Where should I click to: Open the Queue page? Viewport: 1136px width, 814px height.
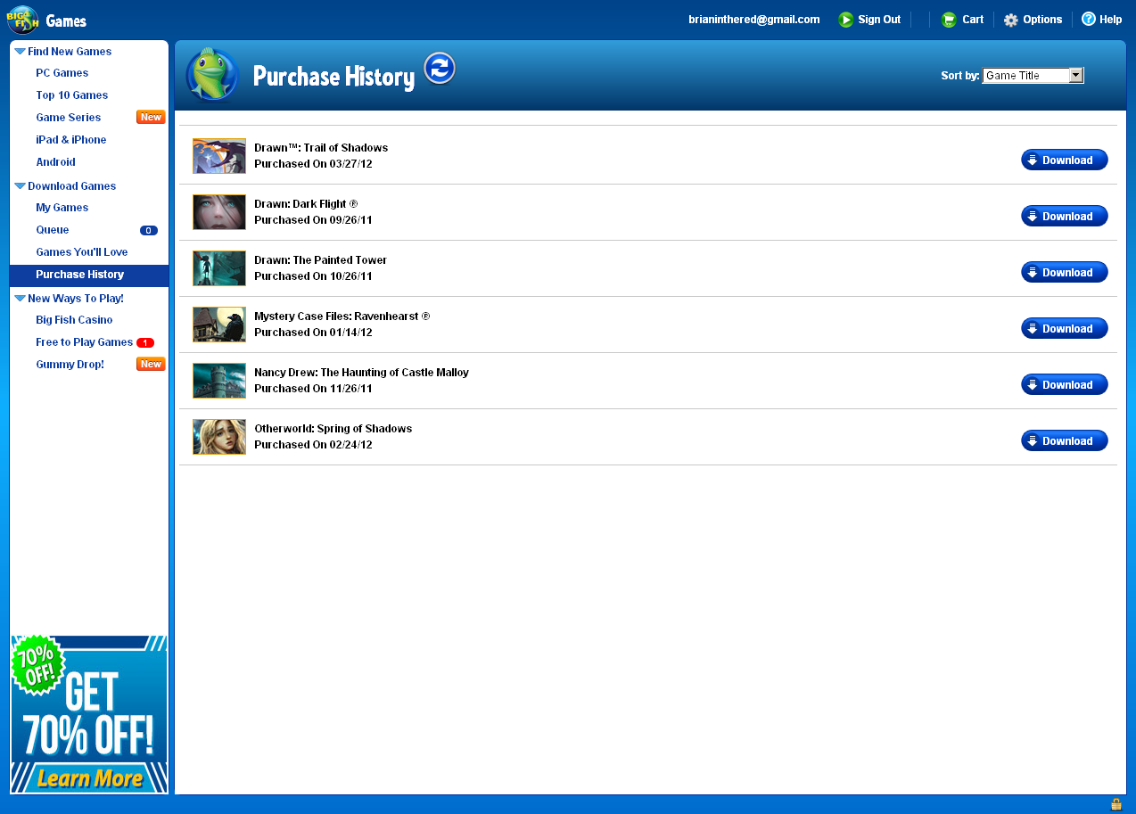click(x=53, y=230)
